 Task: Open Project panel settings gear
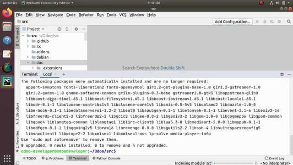click(x=76, y=29)
